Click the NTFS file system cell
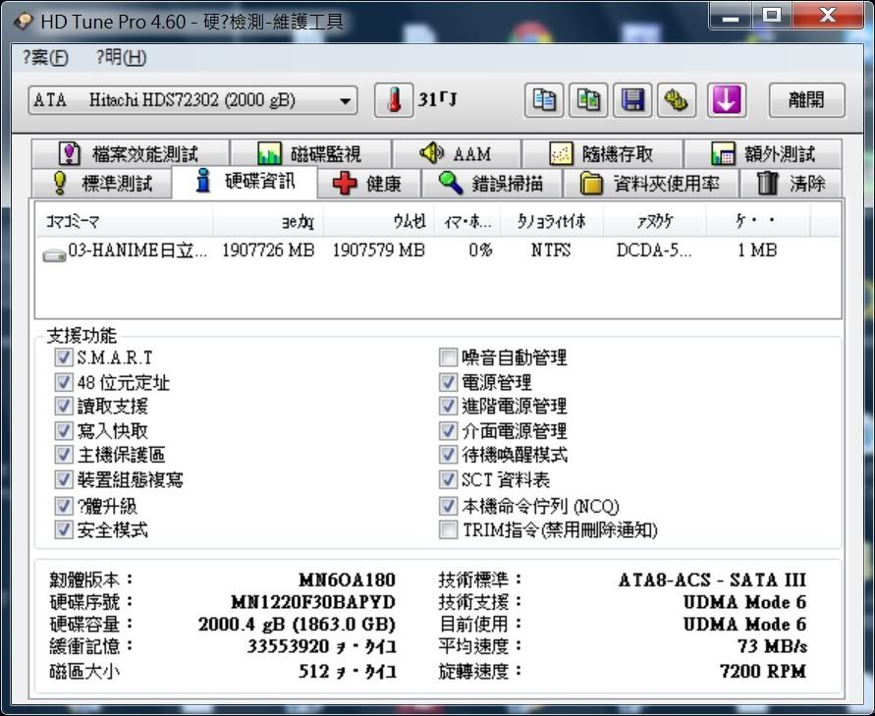The width and height of the screenshot is (875, 716). tap(551, 250)
